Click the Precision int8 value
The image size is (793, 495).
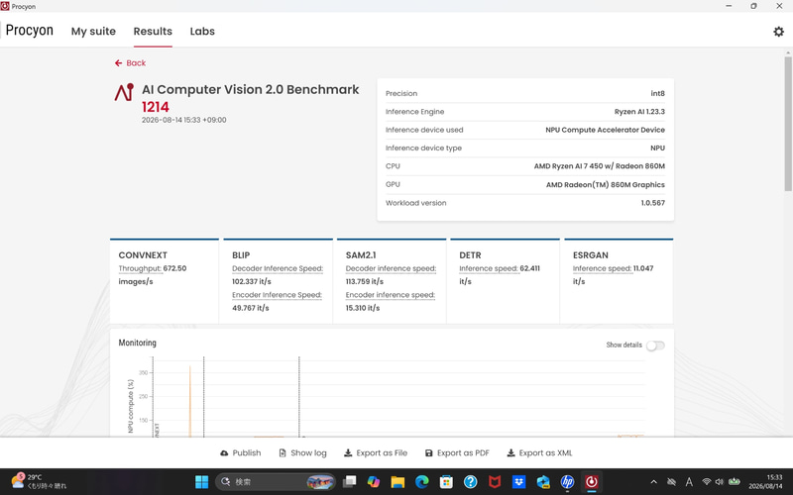tap(657, 93)
